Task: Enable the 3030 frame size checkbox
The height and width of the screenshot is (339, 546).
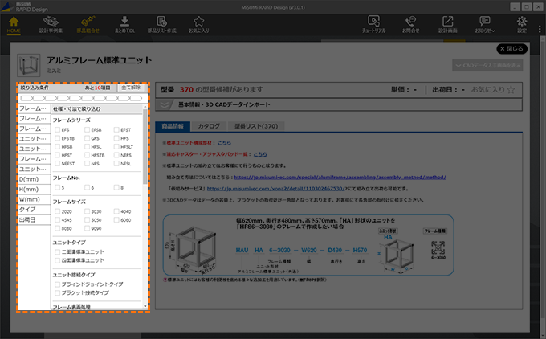Action: pos(88,211)
